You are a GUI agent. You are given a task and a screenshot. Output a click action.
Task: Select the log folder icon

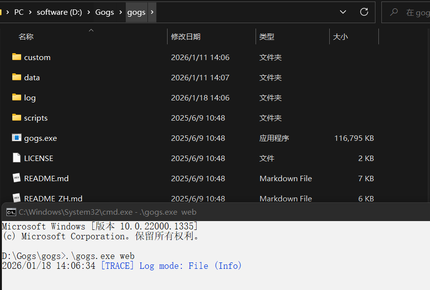pos(17,97)
